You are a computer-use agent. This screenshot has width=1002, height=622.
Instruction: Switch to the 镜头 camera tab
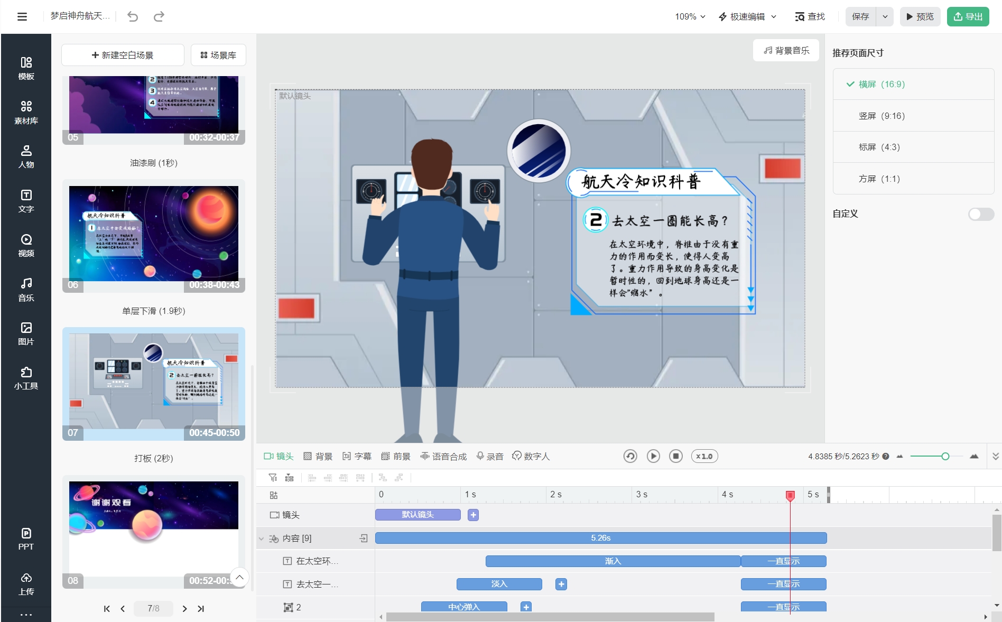pyautogui.click(x=279, y=456)
